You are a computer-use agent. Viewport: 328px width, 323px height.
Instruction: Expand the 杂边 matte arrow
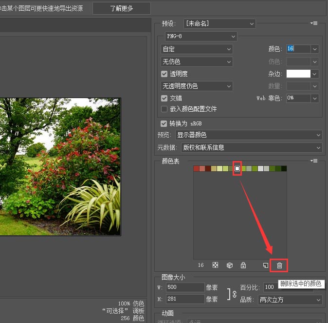pos(315,74)
